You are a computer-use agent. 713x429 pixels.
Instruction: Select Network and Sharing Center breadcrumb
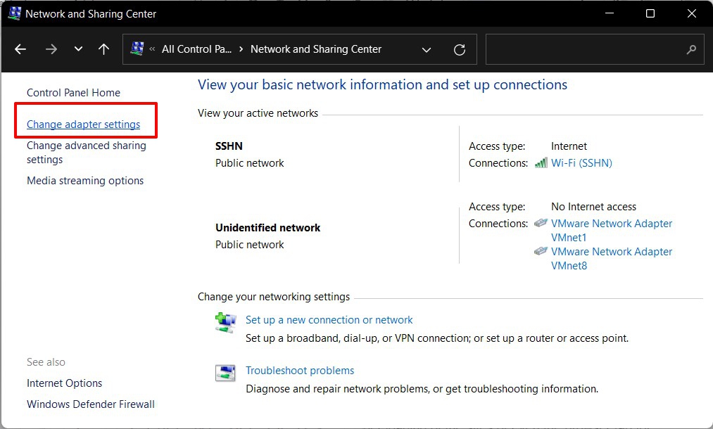coord(316,49)
